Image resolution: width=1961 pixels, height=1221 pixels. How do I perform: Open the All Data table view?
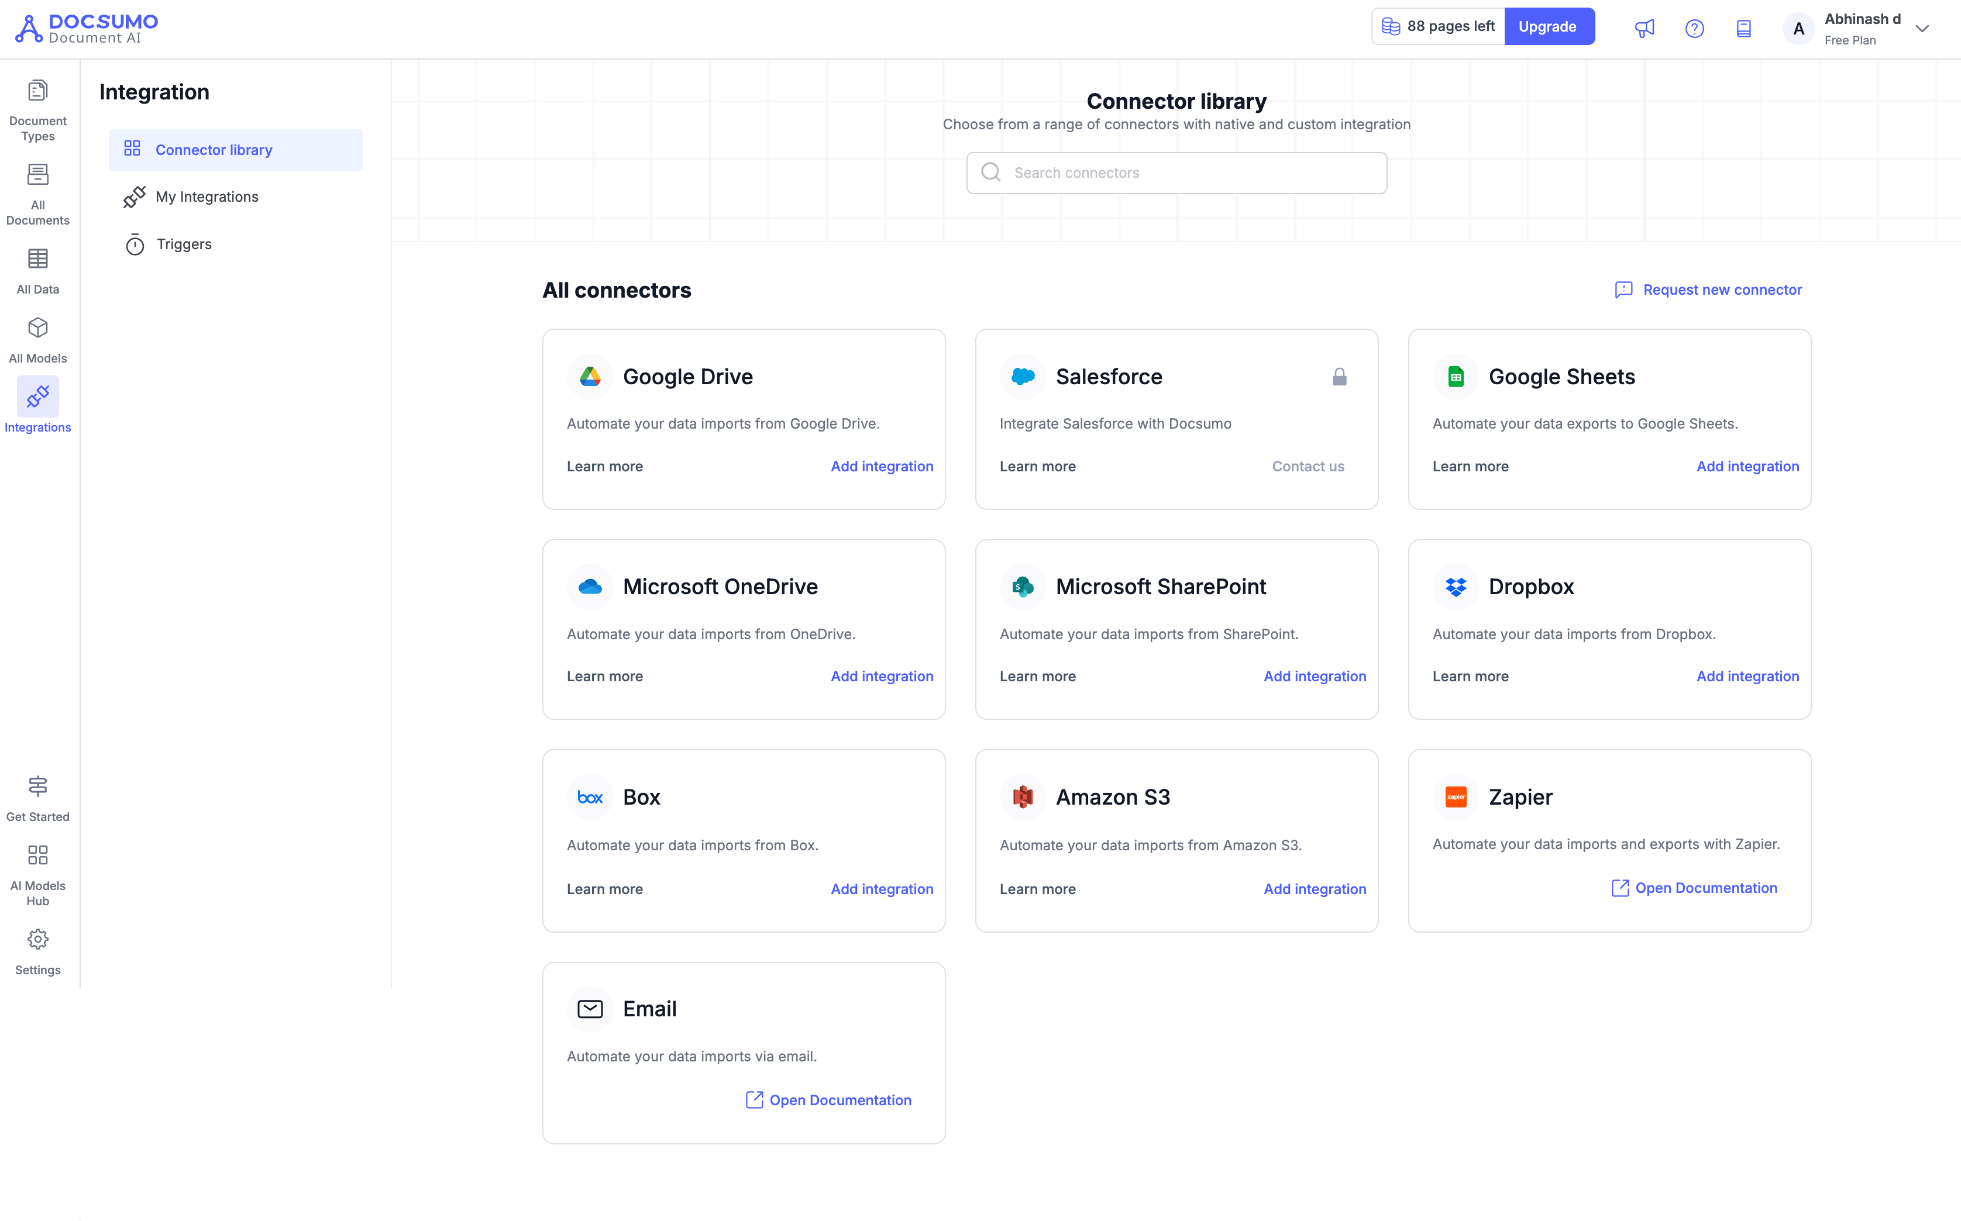[38, 271]
